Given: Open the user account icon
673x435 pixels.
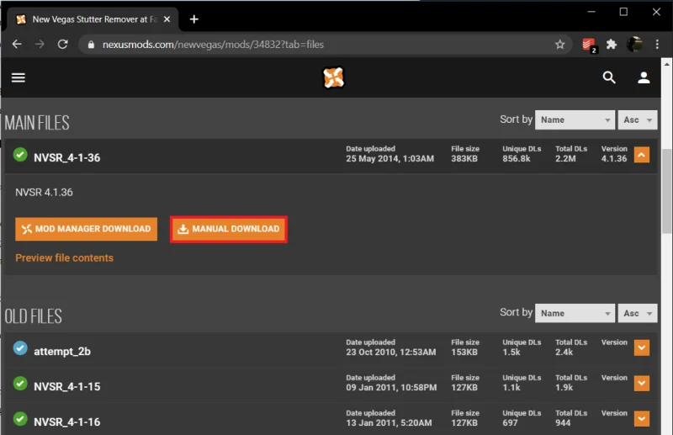Looking at the screenshot, I should (x=644, y=77).
